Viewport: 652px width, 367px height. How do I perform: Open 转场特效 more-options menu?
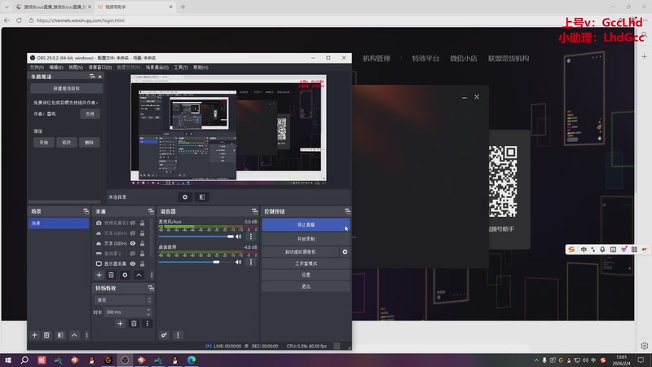tap(148, 323)
